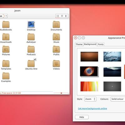125x125 pixels.
Task: Choose the nebula eye wallpaper thumbnail
Action: [x=89, y=72]
